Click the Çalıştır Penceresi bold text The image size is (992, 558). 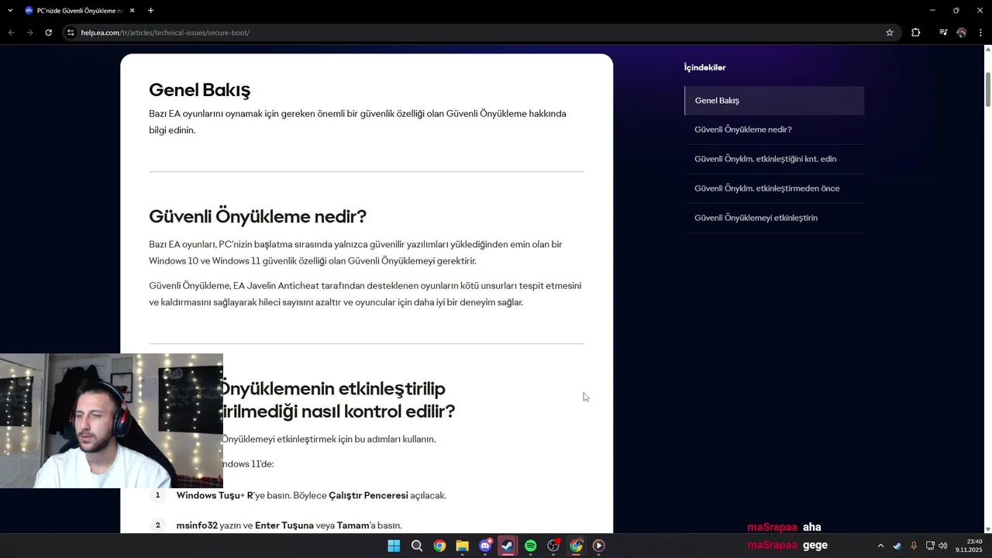[x=368, y=495]
